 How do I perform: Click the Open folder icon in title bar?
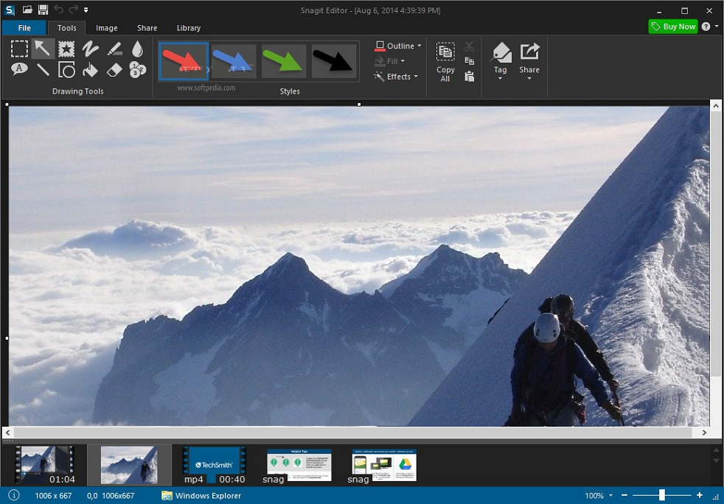28,10
